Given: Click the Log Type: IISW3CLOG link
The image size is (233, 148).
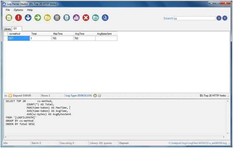Looking at the screenshot, I should pos(79,96).
